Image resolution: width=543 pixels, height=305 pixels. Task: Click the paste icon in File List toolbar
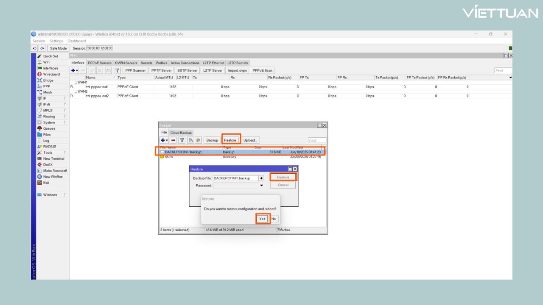pyautogui.click(x=198, y=140)
